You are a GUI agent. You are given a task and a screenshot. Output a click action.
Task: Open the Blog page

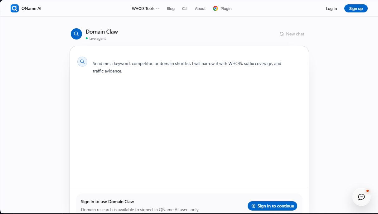(x=171, y=8)
